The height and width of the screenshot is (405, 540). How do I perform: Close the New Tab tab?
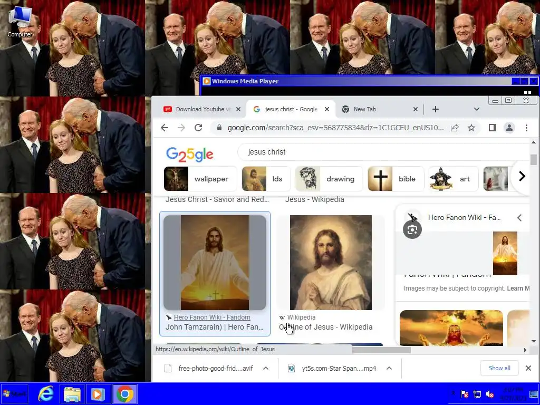[x=416, y=109]
